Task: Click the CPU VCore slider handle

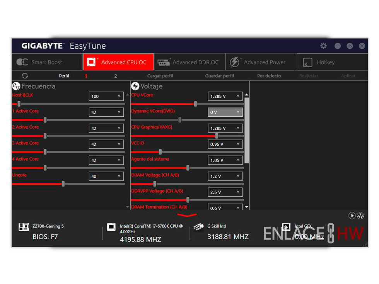Action: [x=195, y=104]
